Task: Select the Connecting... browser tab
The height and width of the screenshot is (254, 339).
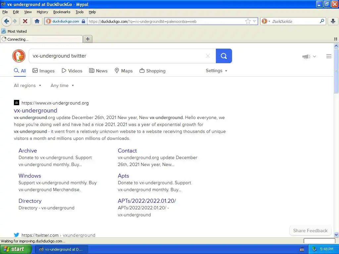Action: (41, 39)
